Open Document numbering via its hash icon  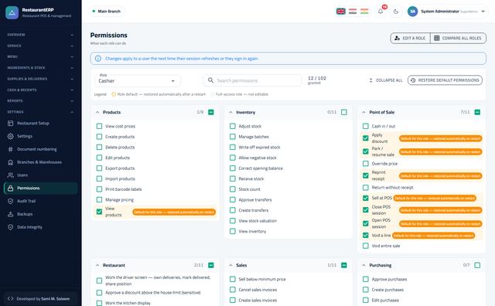point(10,149)
